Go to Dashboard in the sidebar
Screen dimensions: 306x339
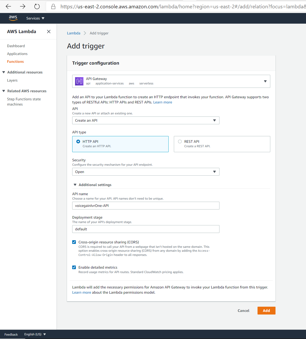coord(16,46)
